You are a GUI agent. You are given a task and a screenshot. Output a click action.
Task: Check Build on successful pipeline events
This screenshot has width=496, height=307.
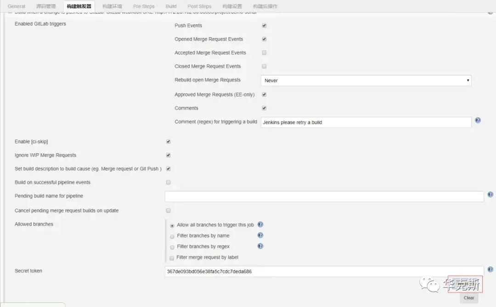168,183
